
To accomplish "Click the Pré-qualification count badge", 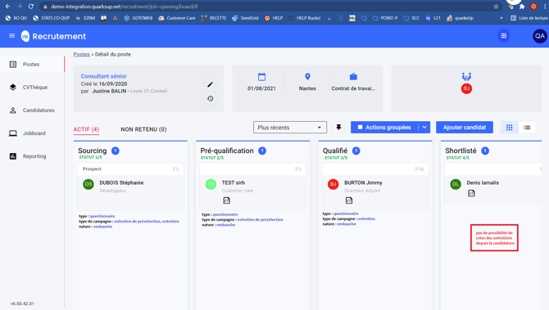I will (262, 151).
